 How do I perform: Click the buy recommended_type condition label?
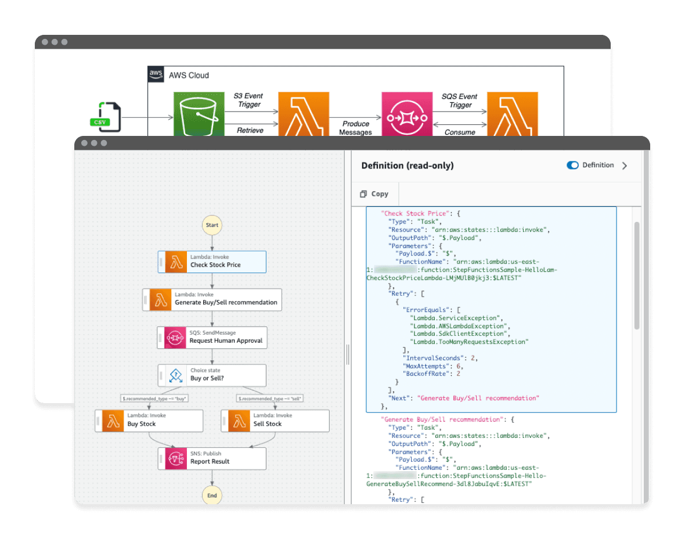[x=155, y=398]
